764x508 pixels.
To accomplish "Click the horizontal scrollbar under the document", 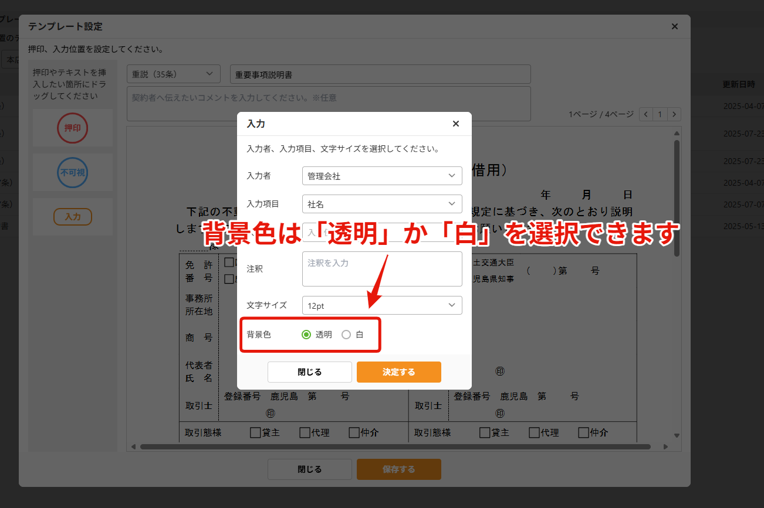I will click(x=395, y=447).
